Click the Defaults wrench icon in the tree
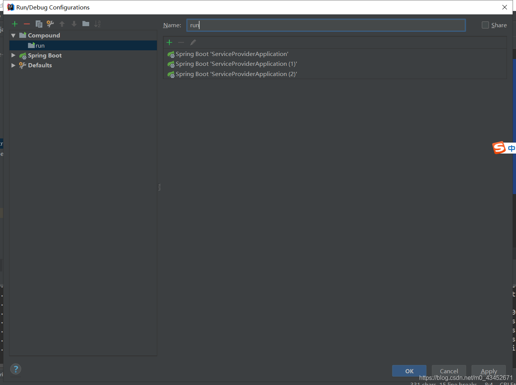 [23, 65]
